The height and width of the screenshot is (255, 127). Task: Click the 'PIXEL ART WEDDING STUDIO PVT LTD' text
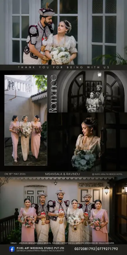(x=40, y=248)
